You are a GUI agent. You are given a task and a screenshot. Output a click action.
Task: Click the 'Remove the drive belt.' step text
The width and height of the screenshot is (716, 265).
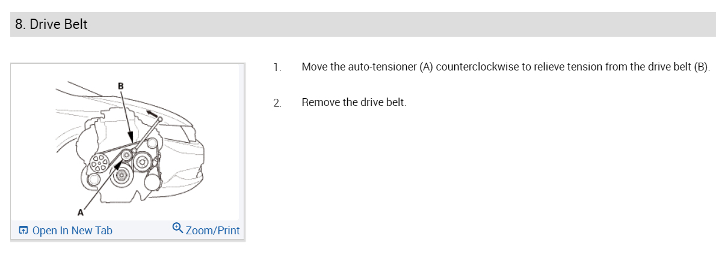[x=354, y=102]
